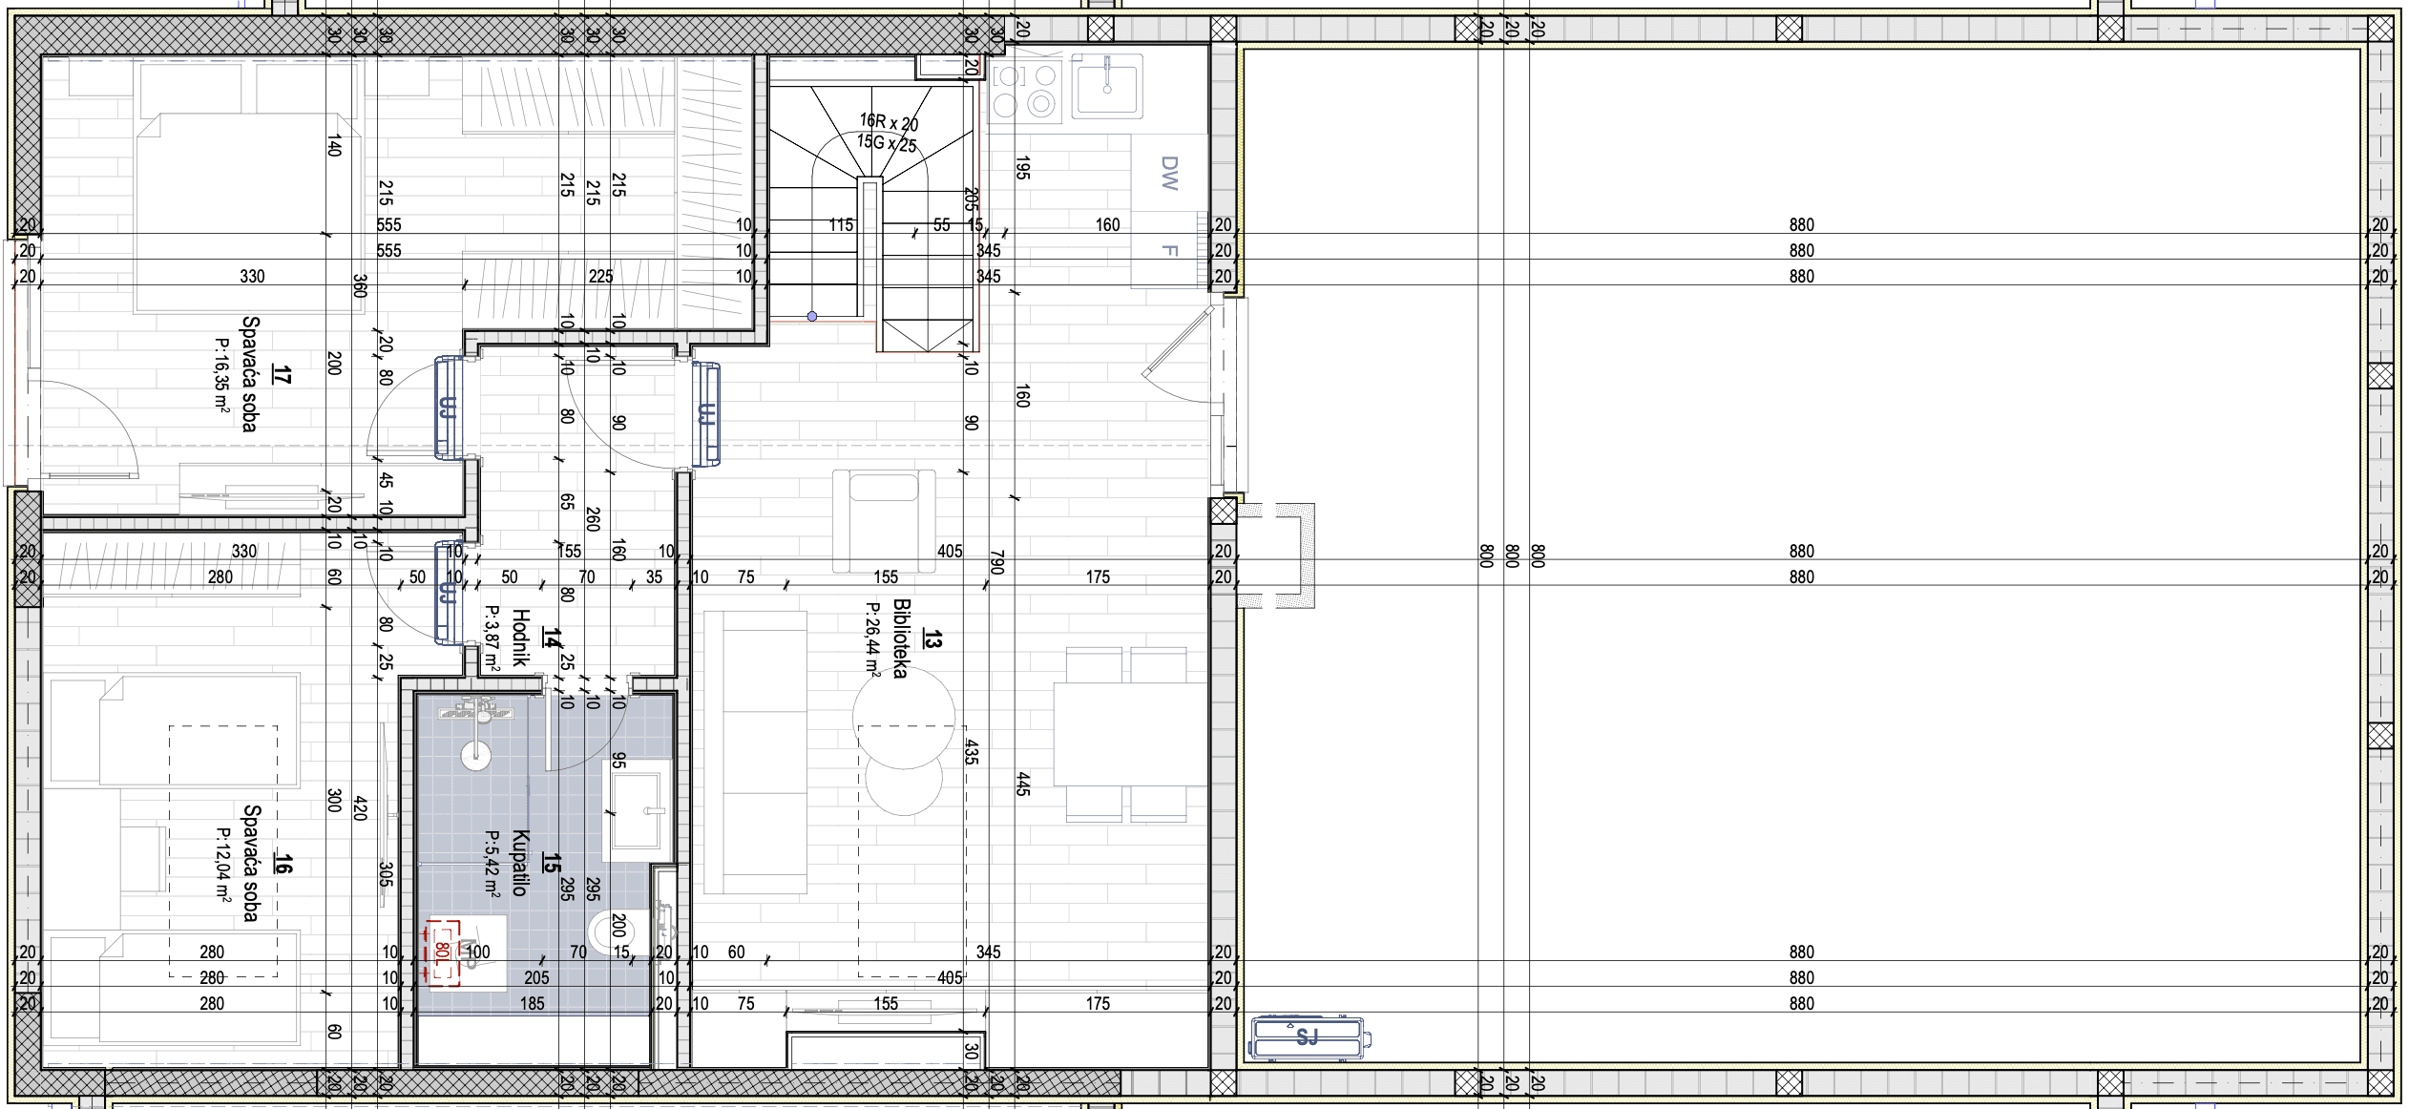The height and width of the screenshot is (1109, 2409).
Task: Select the Spavaća soba 17 room label
Action: click(250, 374)
